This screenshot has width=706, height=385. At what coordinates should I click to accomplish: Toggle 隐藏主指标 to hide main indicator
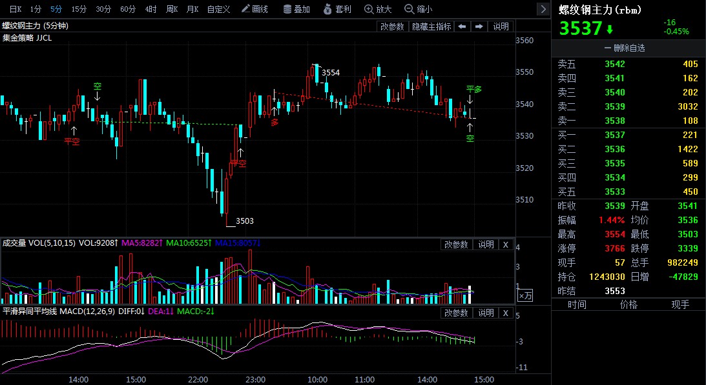pyautogui.click(x=431, y=26)
